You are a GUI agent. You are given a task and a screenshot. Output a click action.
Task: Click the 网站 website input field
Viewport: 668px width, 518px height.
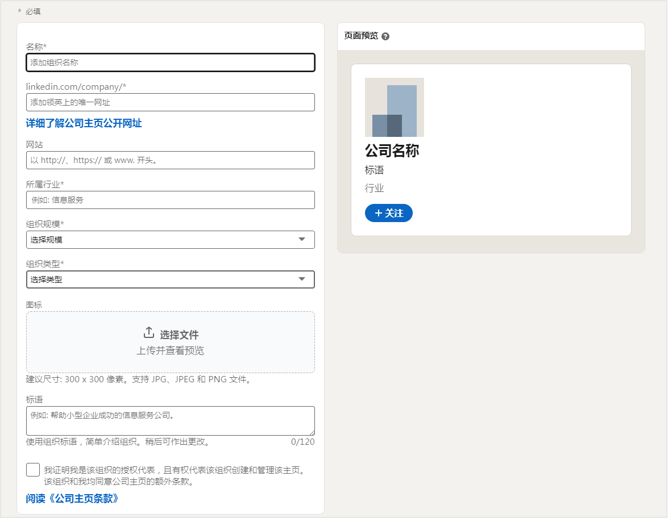pyautogui.click(x=170, y=160)
